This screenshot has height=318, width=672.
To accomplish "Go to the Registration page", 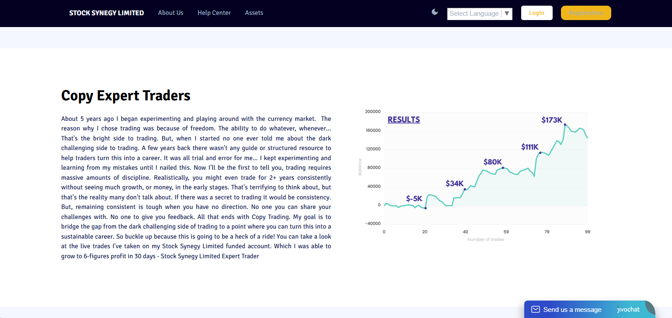I will coord(586,13).
